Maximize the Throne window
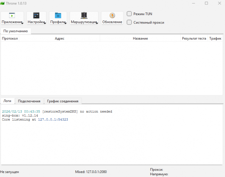225x177 pixels. pos(206,3)
